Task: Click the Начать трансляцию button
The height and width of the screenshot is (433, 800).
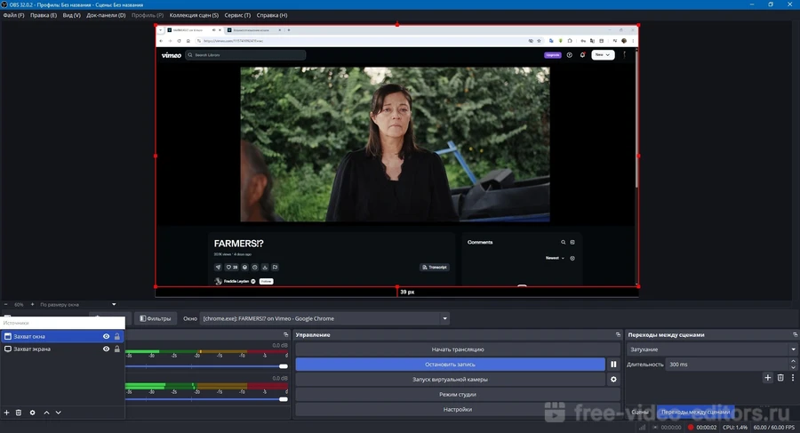Action: [457, 349]
